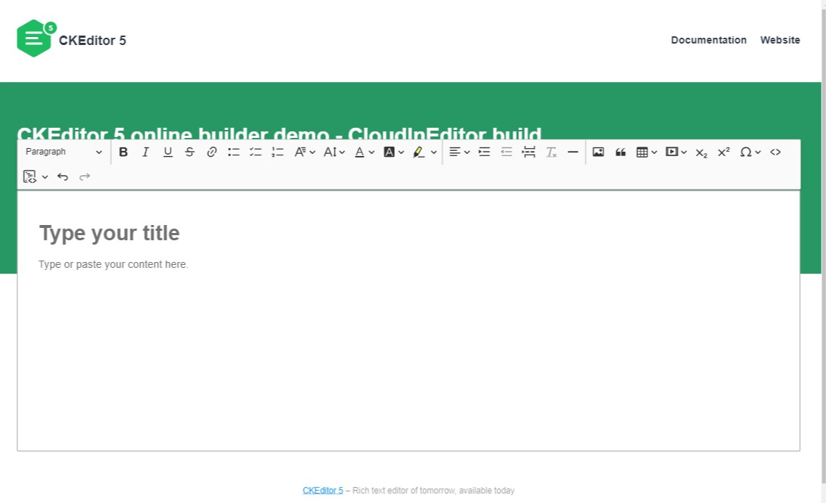Open special characters omega dropdown
This screenshot has width=826, height=503.
pos(750,152)
